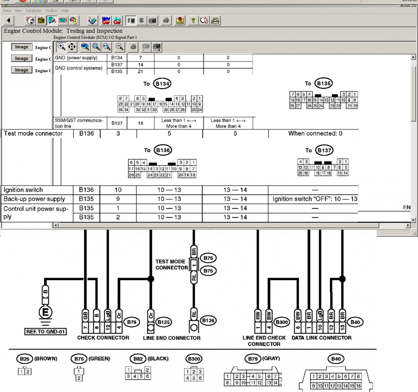This screenshot has width=418, height=392.
Task: Open the Toolbox menu
Action: (52, 11)
